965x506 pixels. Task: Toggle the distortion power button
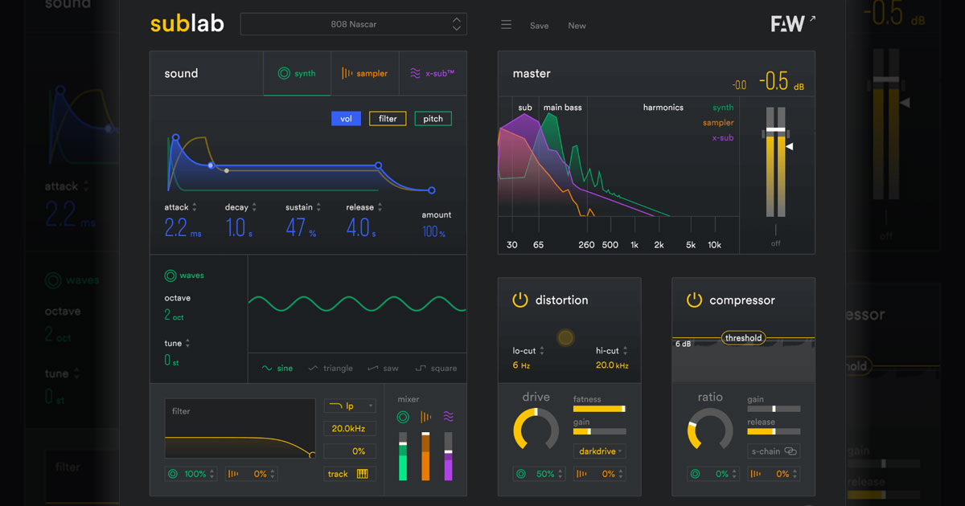point(520,300)
